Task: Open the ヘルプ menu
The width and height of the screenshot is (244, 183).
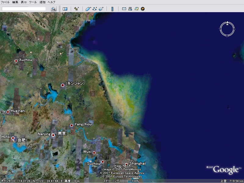Action: [51, 2]
